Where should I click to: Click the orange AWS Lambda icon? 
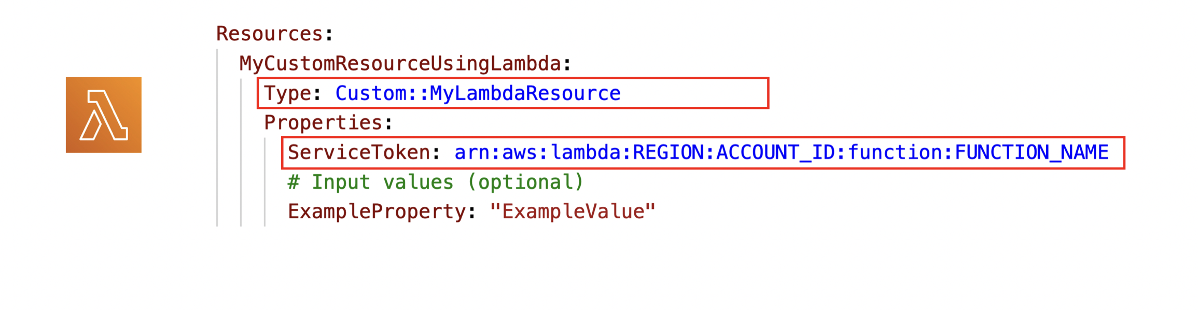[x=103, y=115]
